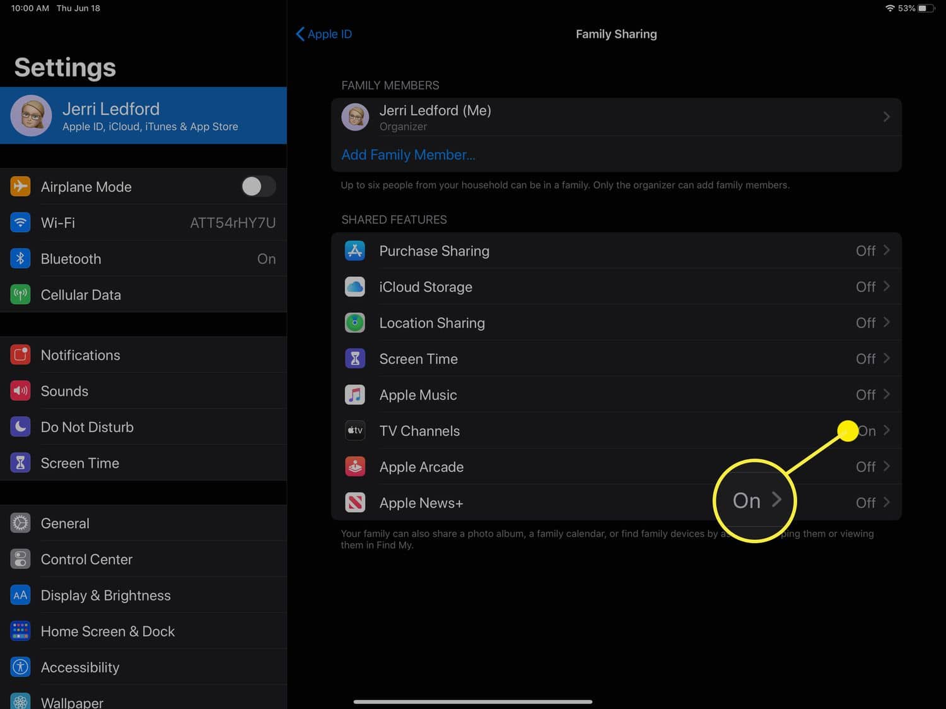Select Display & Brightness in sidebar

[143, 595]
